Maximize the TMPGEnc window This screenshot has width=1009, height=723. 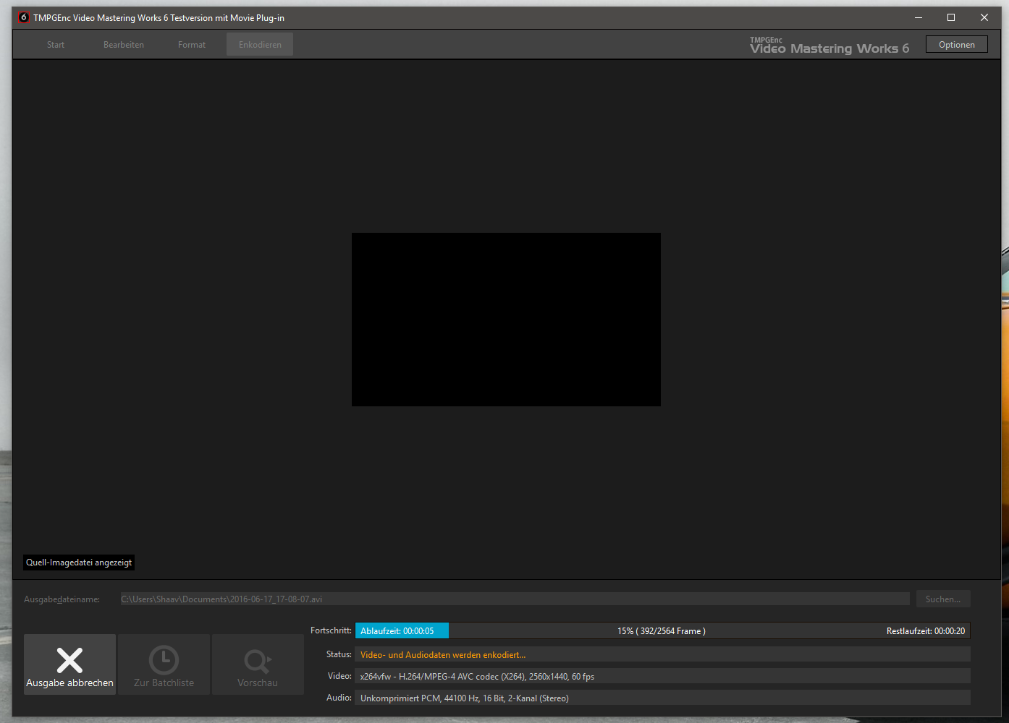951,17
